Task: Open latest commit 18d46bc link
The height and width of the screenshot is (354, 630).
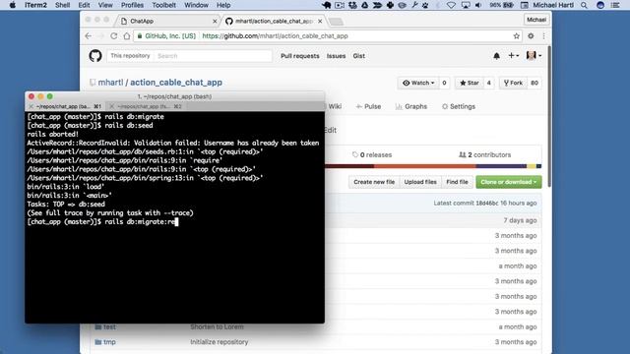Action: click(486, 204)
